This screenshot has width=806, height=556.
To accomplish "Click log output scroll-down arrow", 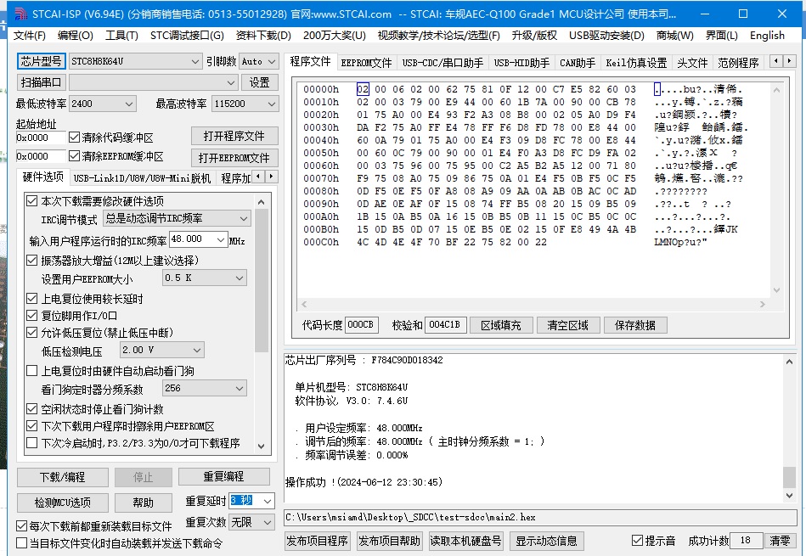I will tap(789, 496).
